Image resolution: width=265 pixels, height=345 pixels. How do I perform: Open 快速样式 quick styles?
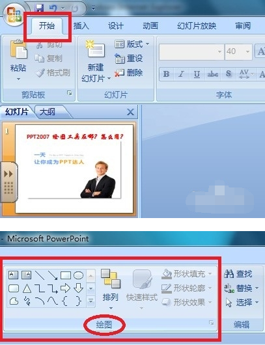tap(142, 289)
